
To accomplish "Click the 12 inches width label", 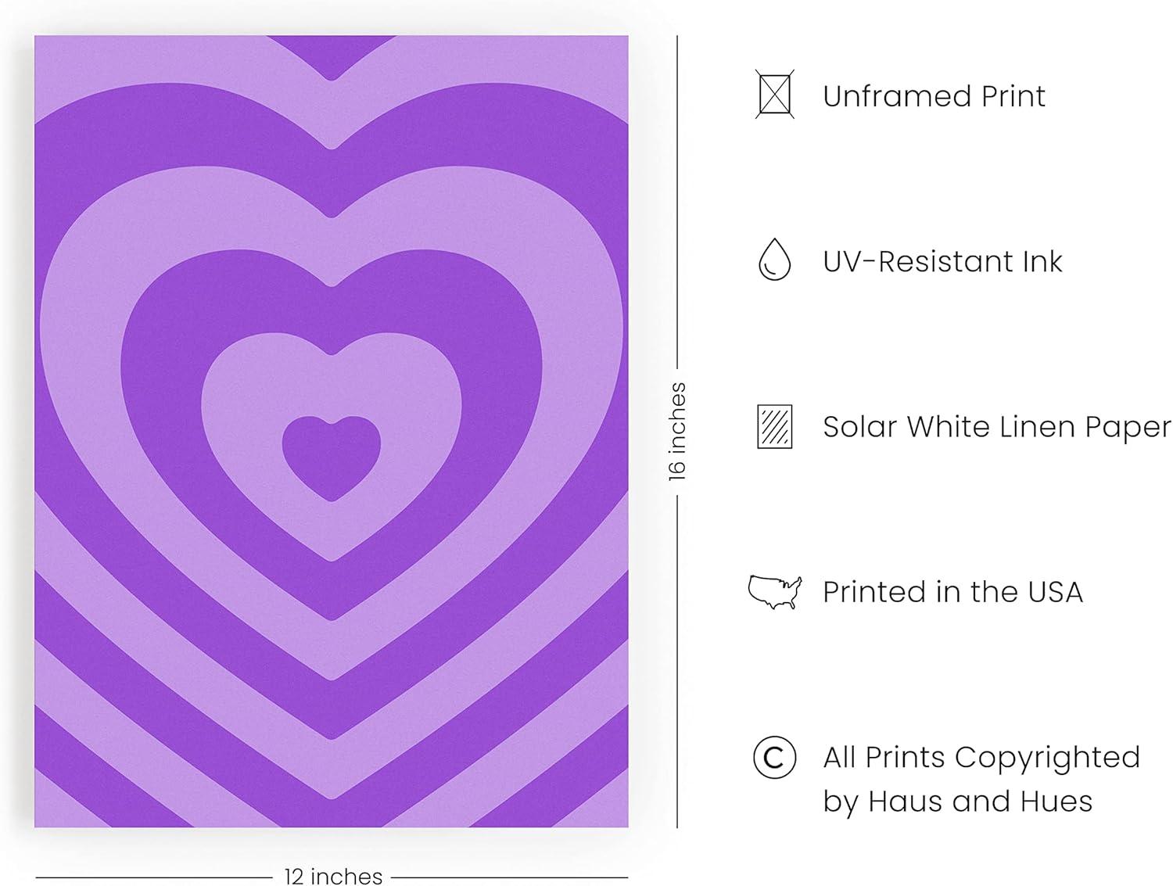I will tap(333, 876).
